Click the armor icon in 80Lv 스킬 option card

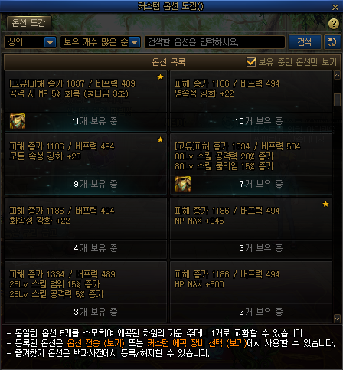183,184
